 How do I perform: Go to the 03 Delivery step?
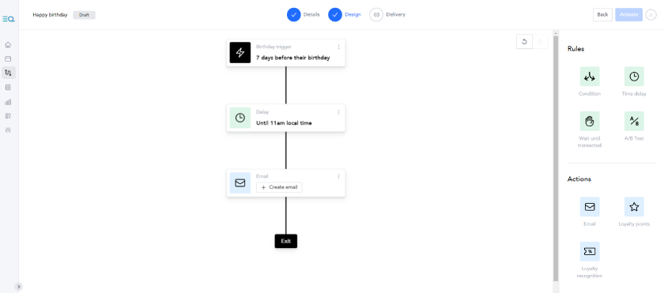tap(387, 14)
